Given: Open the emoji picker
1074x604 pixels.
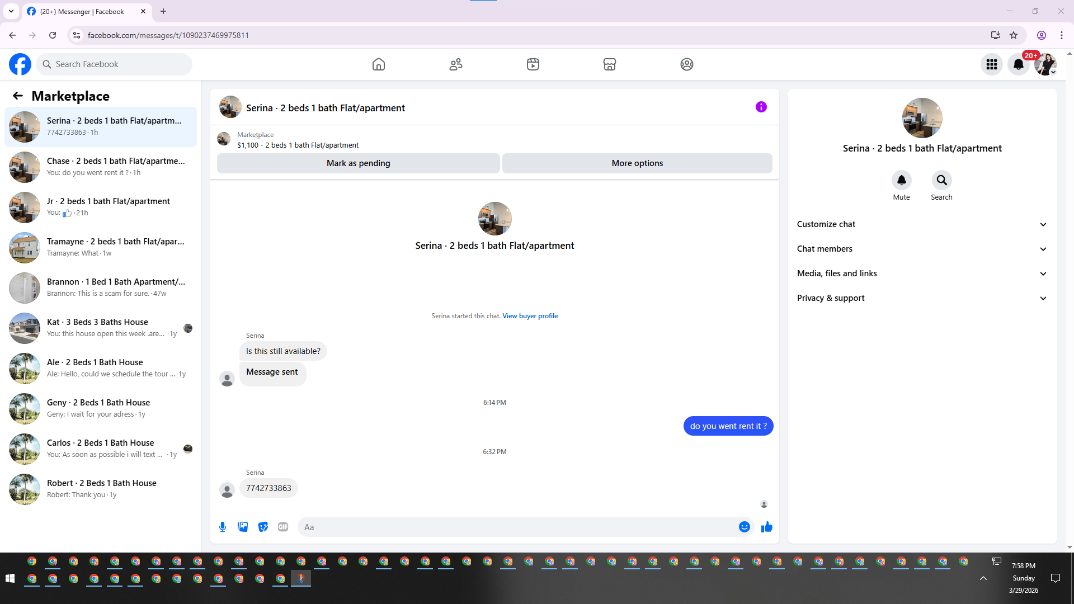Looking at the screenshot, I should click(745, 527).
